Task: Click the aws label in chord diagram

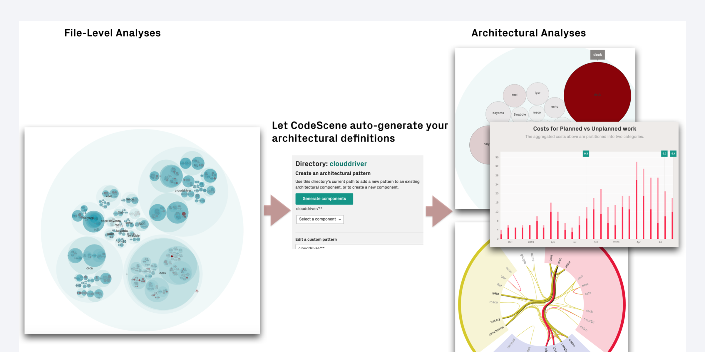Action: pyautogui.click(x=580, y=277)
